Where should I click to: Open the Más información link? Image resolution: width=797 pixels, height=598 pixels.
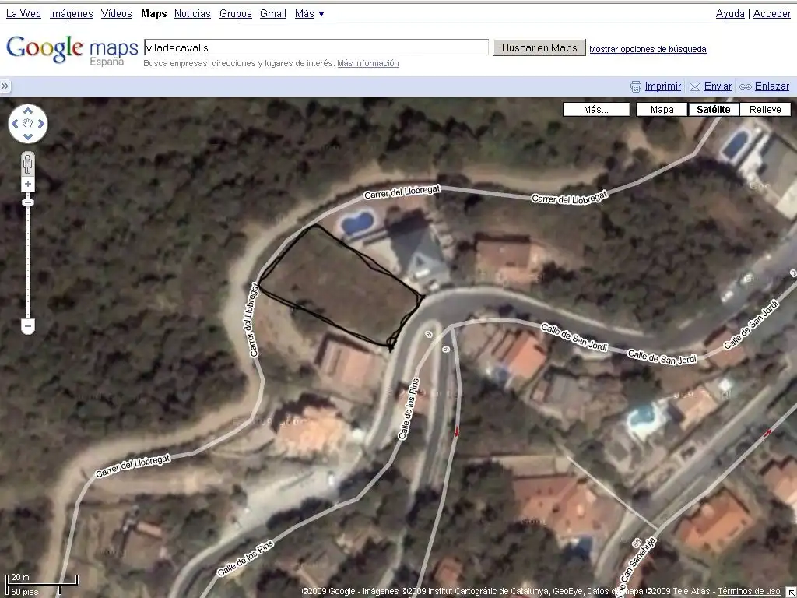point(368,63)
